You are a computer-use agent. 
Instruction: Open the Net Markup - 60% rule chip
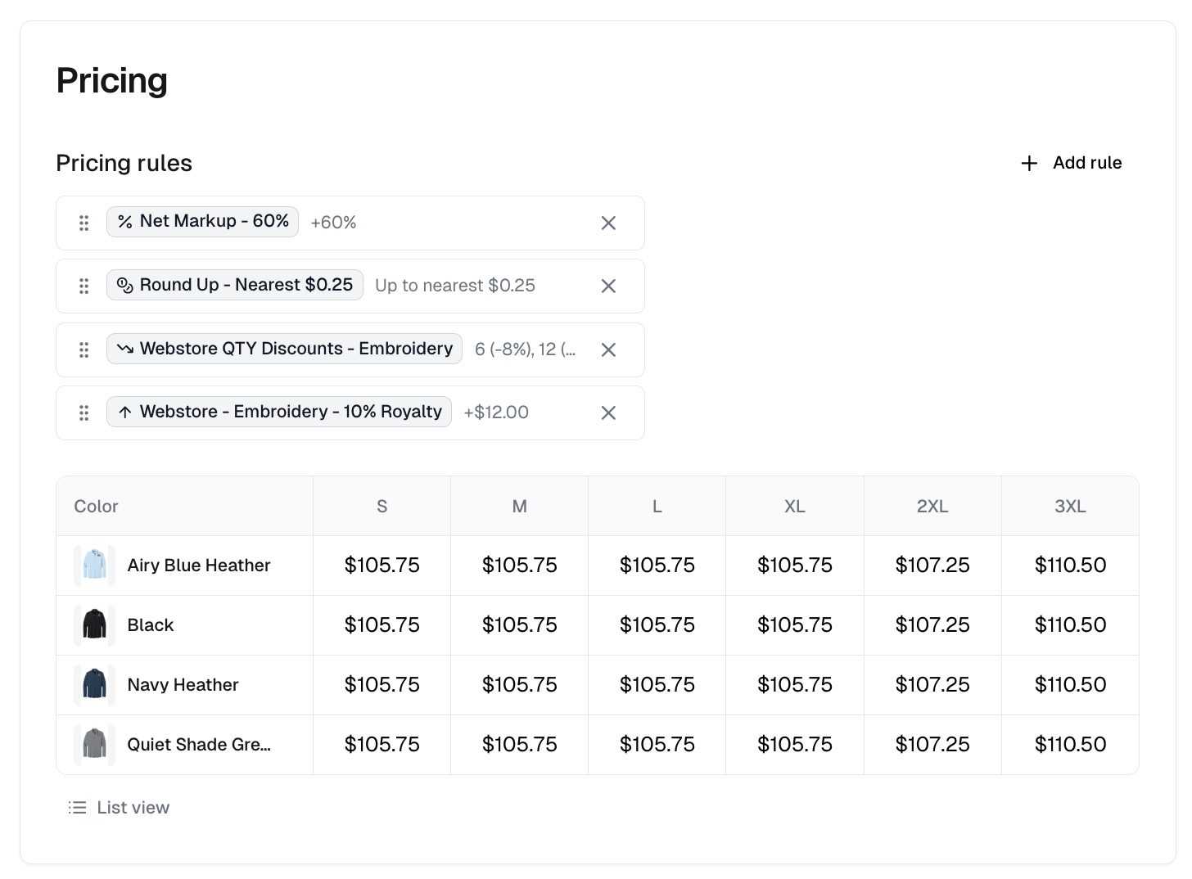202,221
